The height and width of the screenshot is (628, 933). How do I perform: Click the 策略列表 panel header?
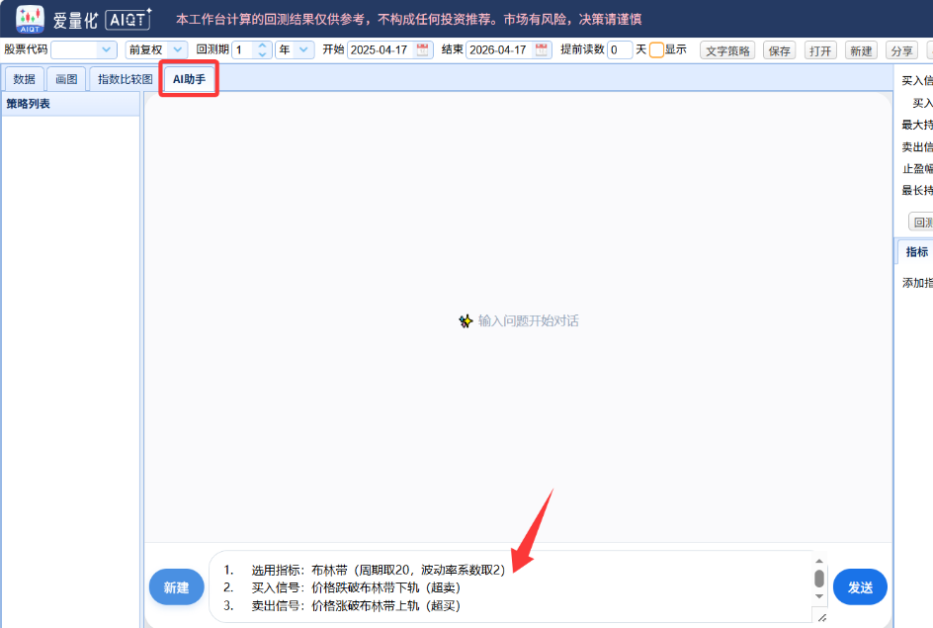71,104
